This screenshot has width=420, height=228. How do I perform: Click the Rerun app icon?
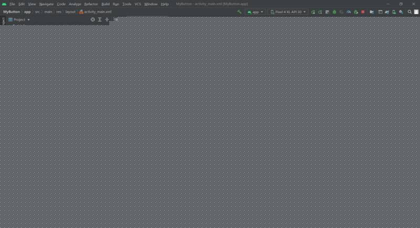313,12
